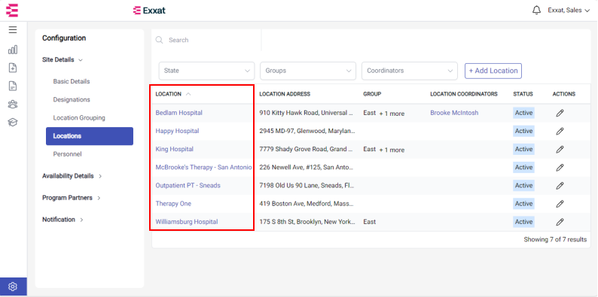598x297 pixels.
Task: Click the Active status of Williamsburg Hospital
Action: (523, 222)
